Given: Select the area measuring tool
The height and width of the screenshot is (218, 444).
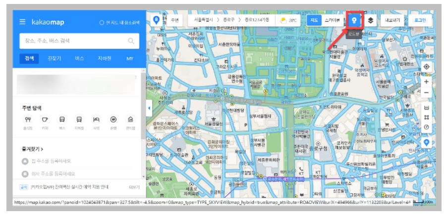Looking at the screenshot, I should click(426, 117).
